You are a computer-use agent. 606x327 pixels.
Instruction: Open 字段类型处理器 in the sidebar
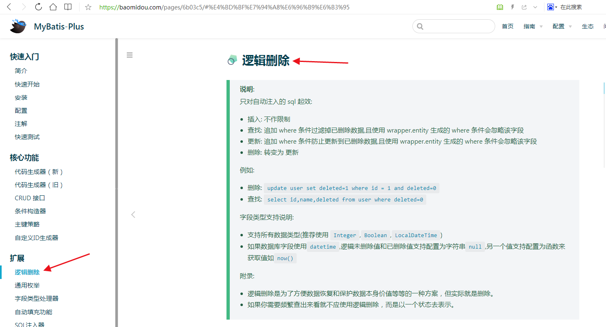pos(37,299)
